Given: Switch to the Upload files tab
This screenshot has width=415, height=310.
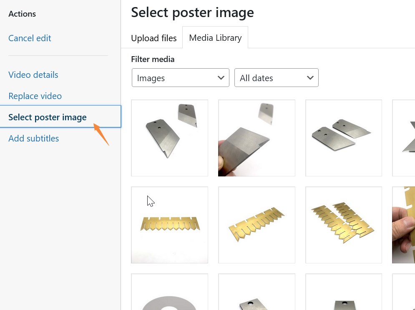Looking at the screenshot, I should (153, 38).
